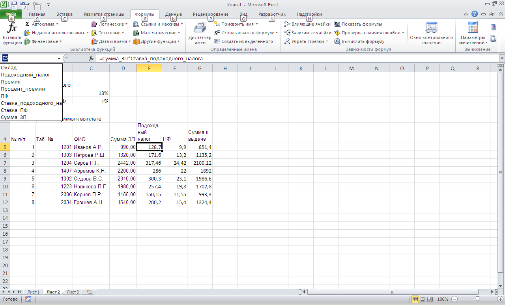Switch to the Данные tab
Viewport: 505px width, 305px height.
click(x=174, y=14)
